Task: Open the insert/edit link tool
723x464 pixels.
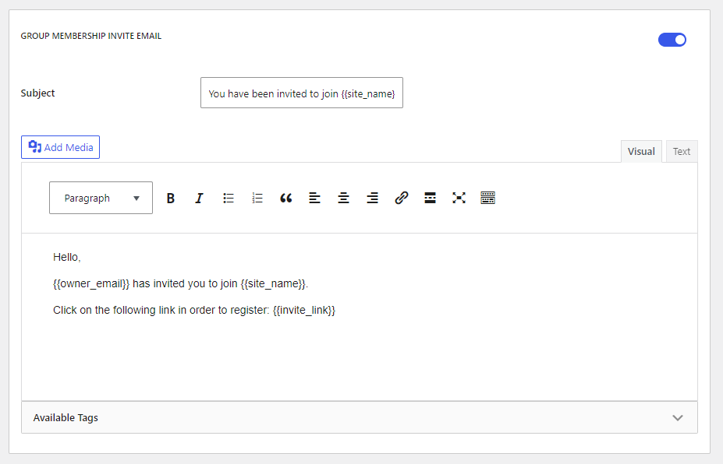Action: 401,198
